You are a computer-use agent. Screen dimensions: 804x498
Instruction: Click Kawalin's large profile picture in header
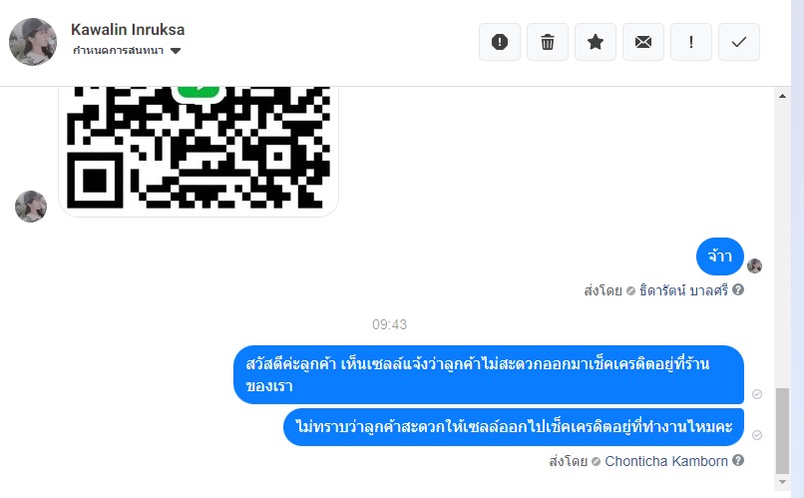coord(33,42)
